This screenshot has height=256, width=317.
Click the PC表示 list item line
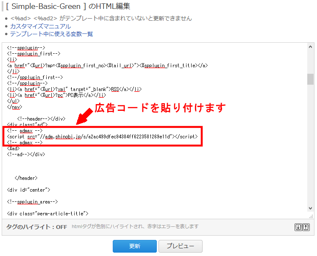(56, 95)
